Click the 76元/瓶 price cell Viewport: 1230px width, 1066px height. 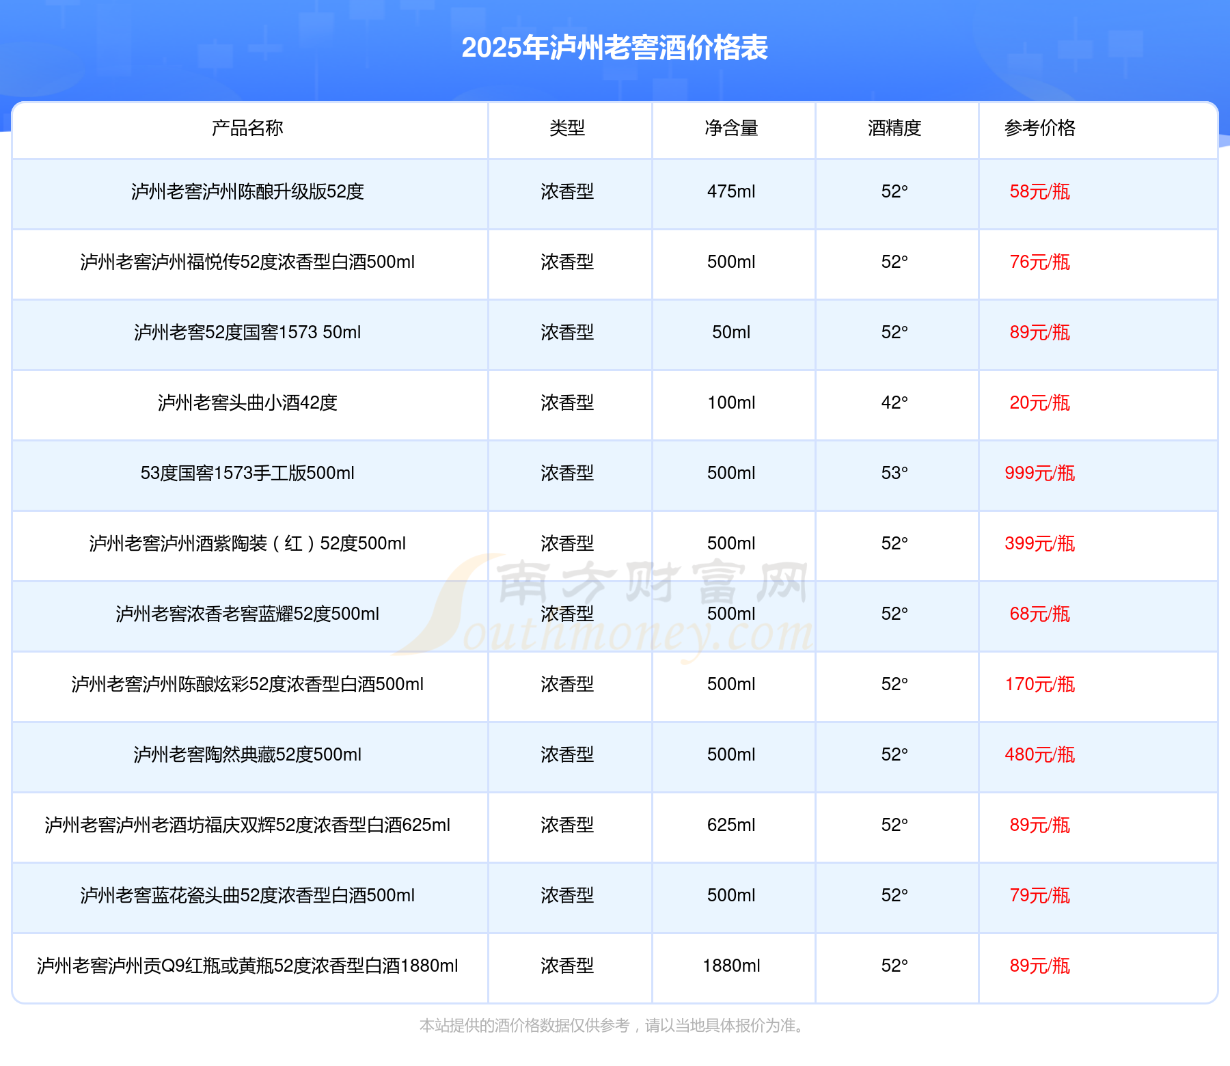click(x=1039, y=262)
